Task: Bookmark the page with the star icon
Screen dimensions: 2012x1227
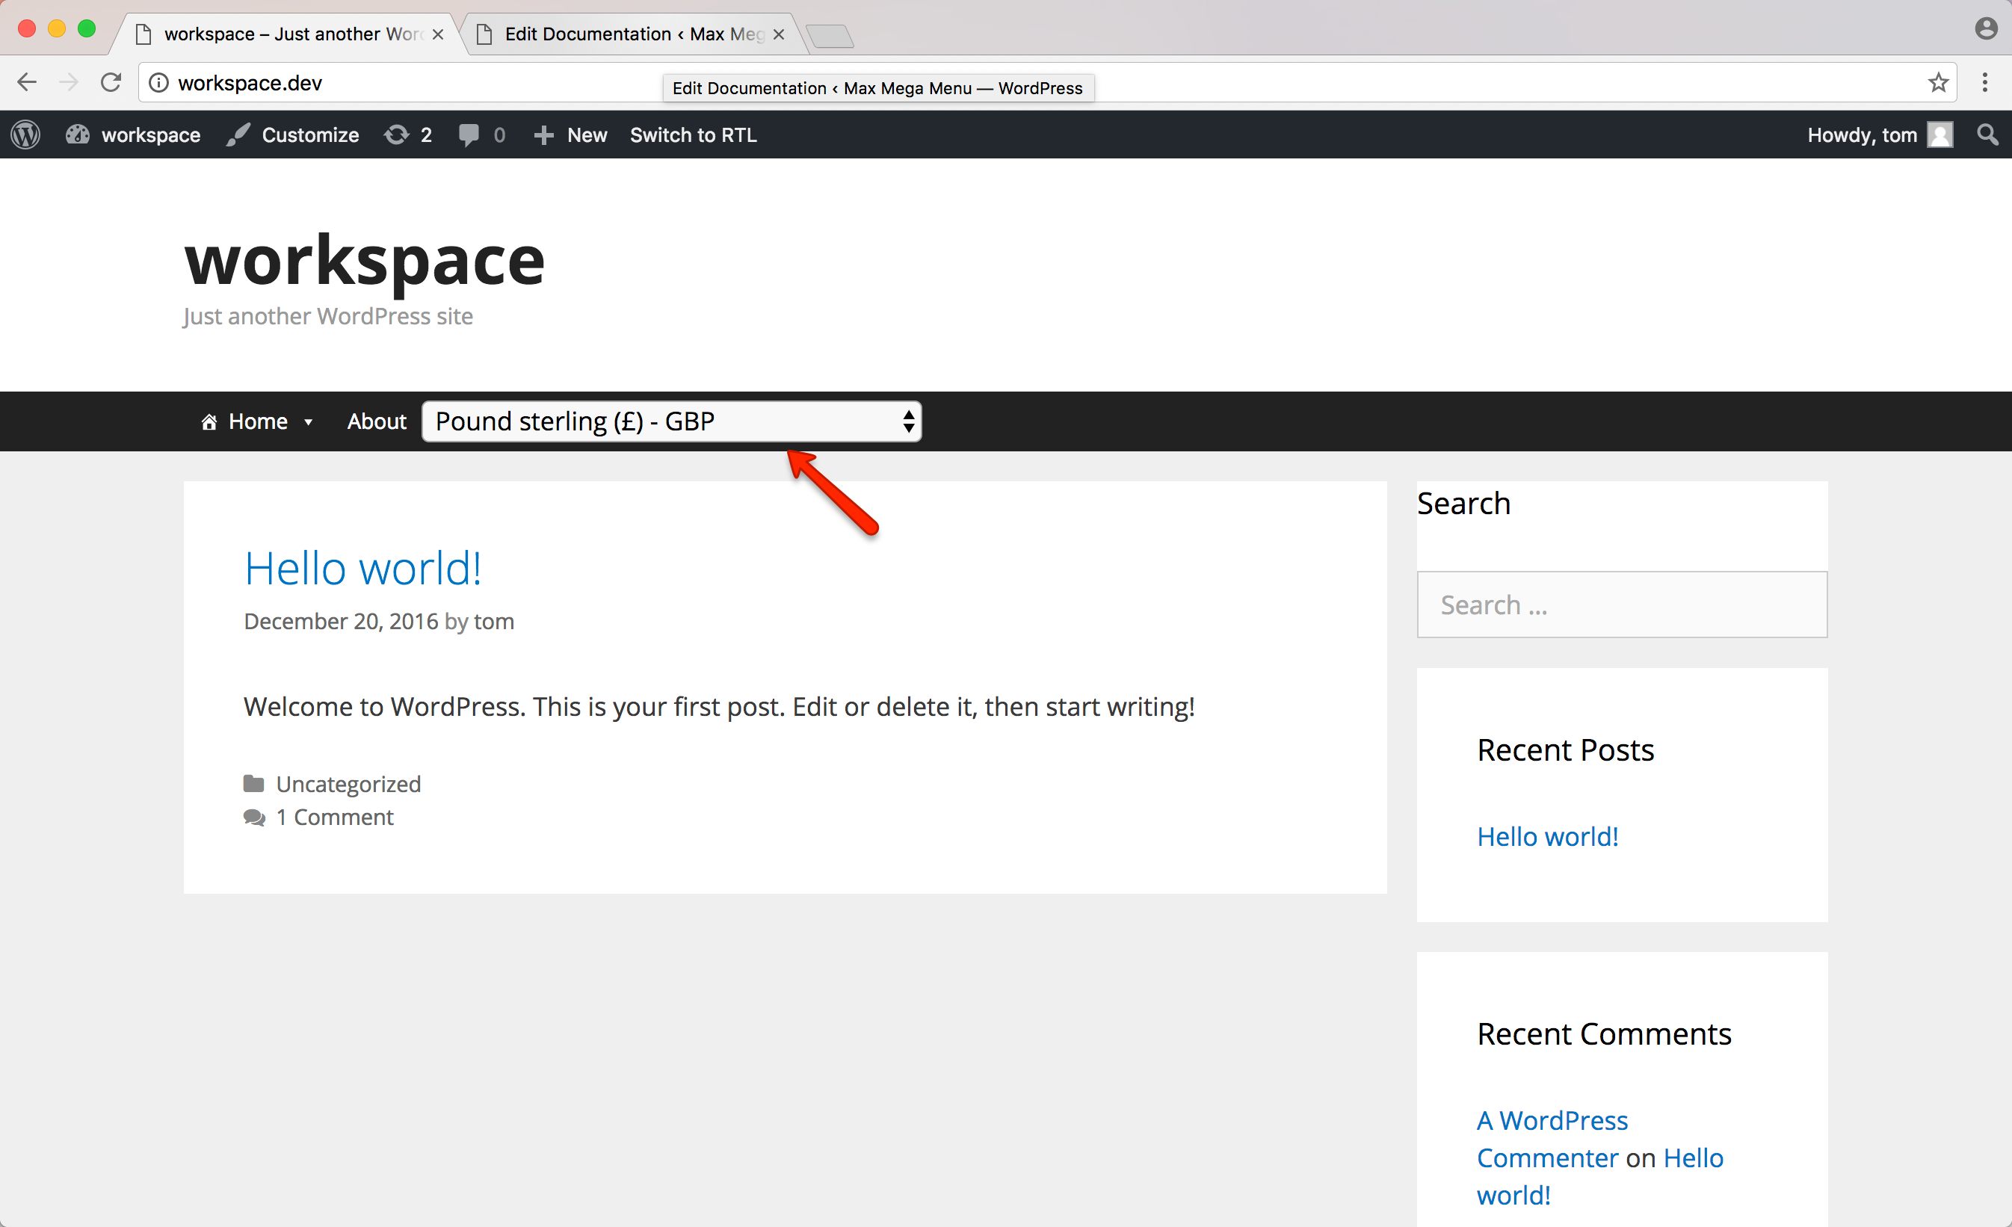Action: coord(1938,82)
